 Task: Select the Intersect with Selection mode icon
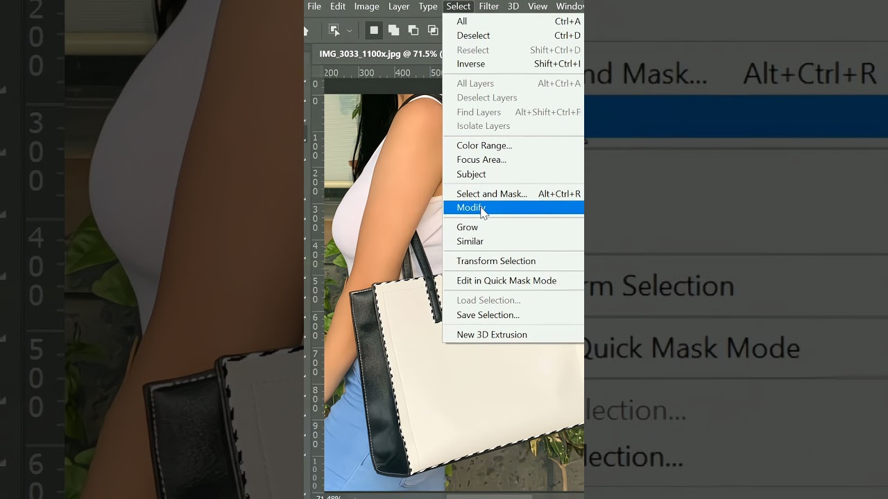pos(433,30)
